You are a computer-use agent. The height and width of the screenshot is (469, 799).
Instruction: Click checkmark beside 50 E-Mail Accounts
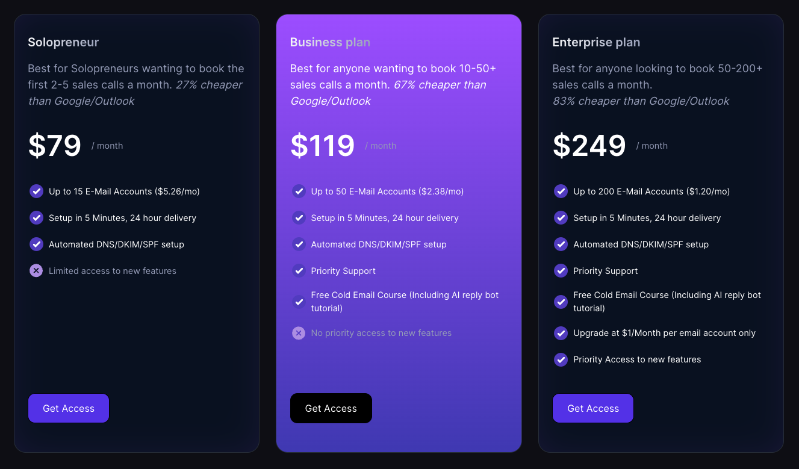(299, 191)
